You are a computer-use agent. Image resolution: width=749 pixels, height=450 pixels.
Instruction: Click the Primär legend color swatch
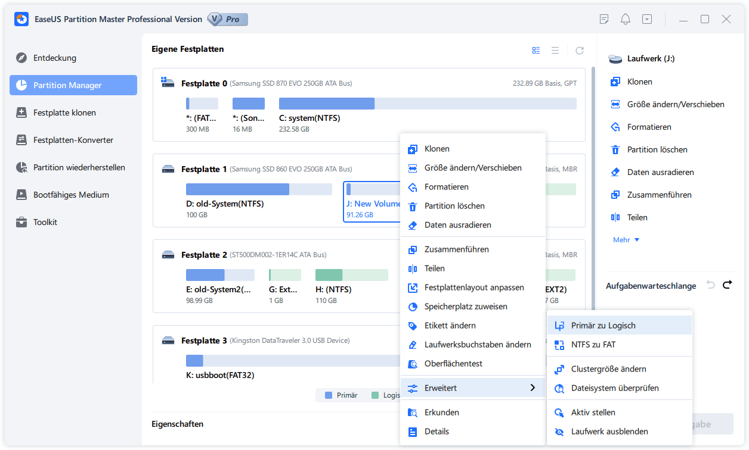point(328,395)
